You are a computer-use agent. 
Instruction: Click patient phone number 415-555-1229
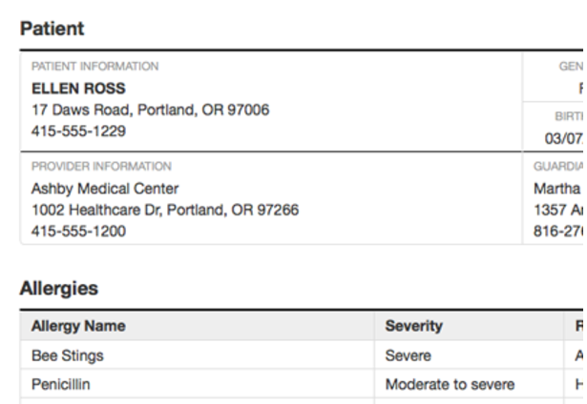pos(78,131)
